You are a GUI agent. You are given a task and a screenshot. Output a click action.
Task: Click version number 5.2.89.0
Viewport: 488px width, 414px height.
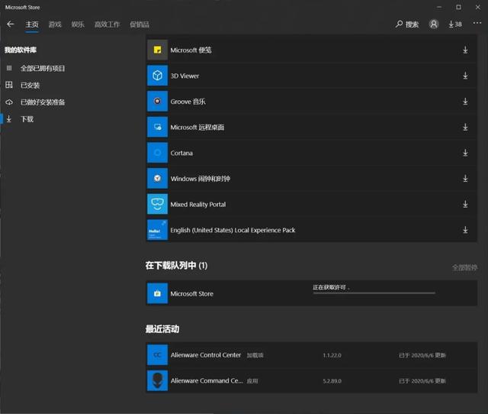click(332, 381)
